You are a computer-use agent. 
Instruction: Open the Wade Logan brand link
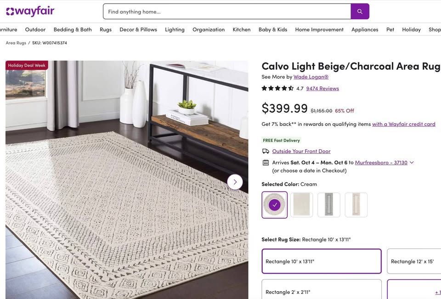tap(311, 77)
